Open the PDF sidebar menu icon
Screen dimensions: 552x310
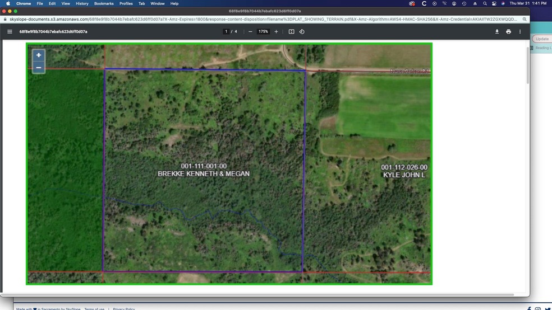(10, 31)
